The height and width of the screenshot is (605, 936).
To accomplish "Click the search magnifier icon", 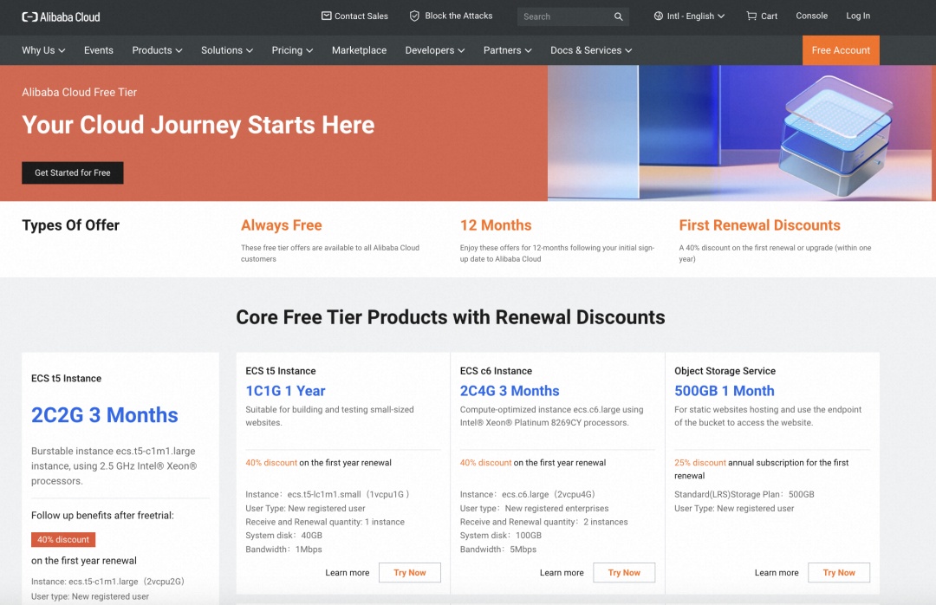I will (x=619, y=16).
